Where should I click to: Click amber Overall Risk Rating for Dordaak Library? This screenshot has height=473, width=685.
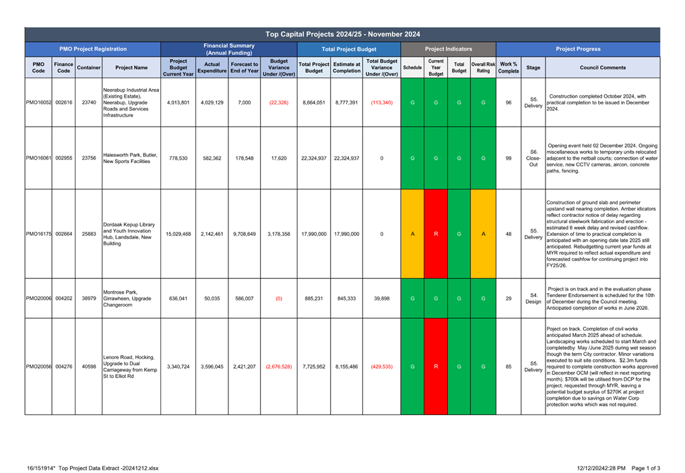coord(483,234)
